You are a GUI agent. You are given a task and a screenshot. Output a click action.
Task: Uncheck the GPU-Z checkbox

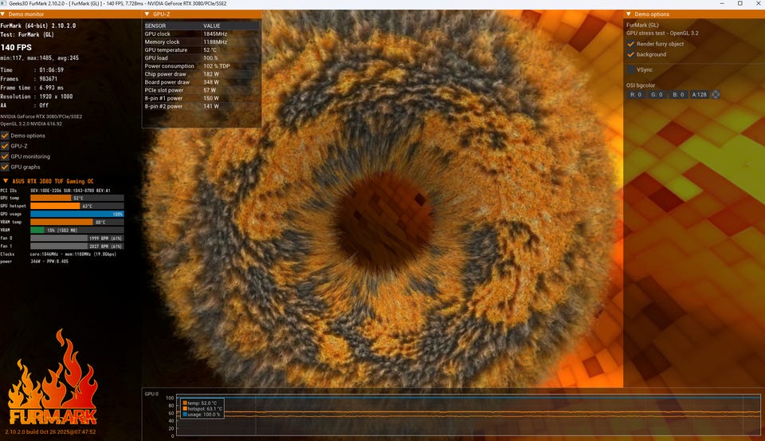[x=5, y=146]
